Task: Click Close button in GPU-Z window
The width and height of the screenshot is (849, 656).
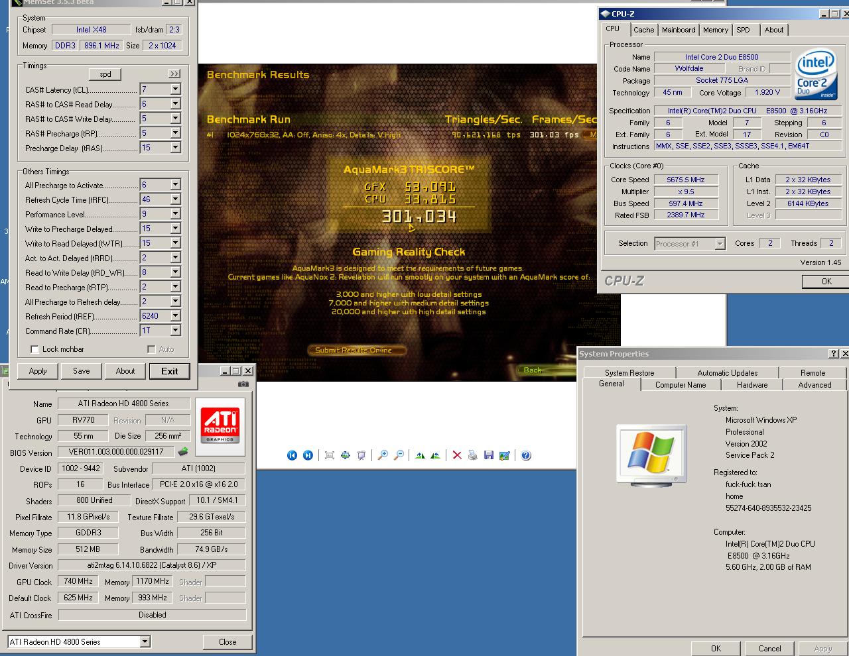Action: click(228, 641)
